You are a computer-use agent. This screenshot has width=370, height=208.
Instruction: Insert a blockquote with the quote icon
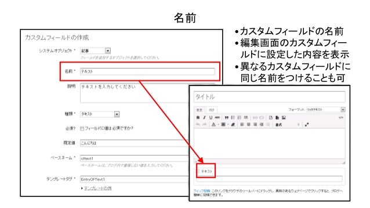227,117
